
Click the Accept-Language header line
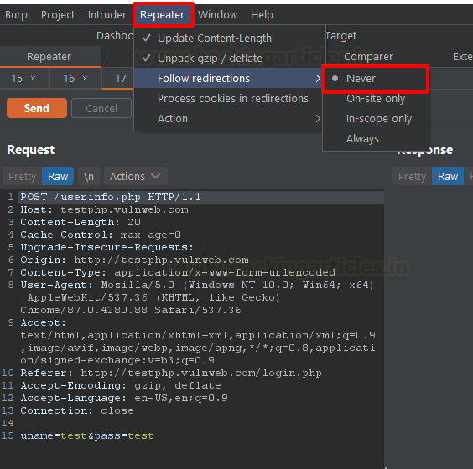pyautogui.click(x=124, y=398)
